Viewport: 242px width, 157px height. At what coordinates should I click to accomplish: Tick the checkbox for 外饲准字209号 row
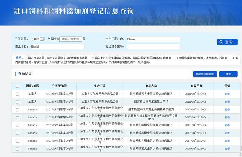coord(17,110)
